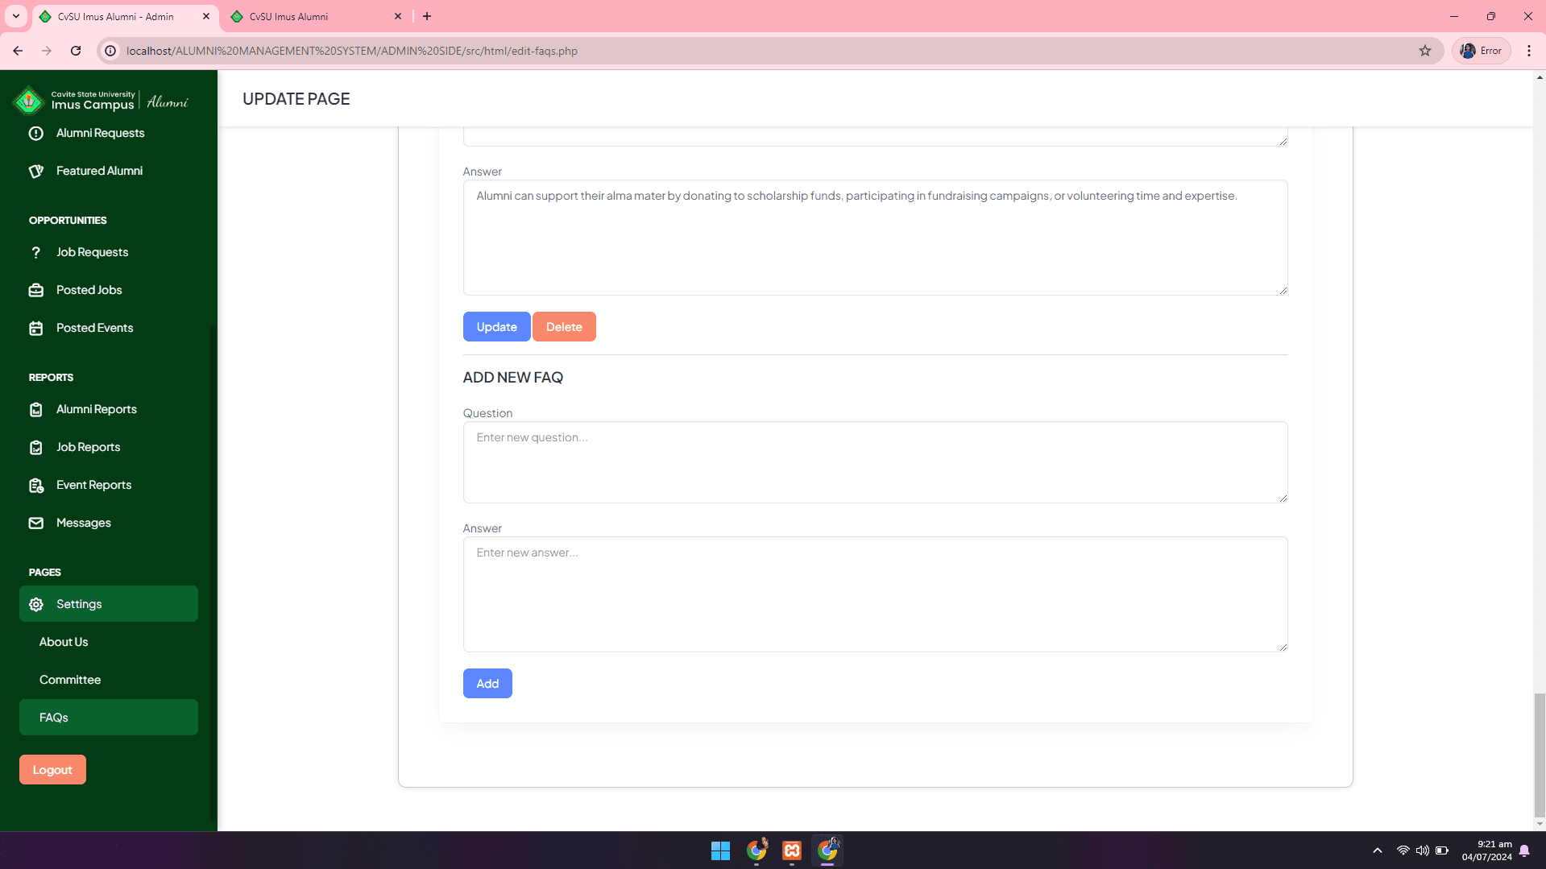View site information icon in address bar
The height and width of the screenshot is (869, 1546).
(111, 51)
